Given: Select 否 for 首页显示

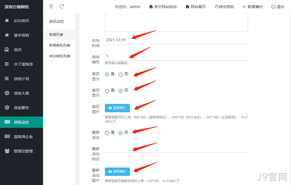Looking at the screenshot, I should coord(120,91).
